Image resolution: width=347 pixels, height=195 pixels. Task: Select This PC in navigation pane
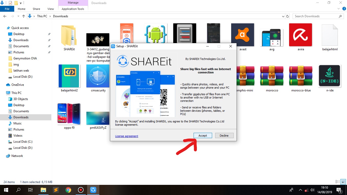(16, 93)
